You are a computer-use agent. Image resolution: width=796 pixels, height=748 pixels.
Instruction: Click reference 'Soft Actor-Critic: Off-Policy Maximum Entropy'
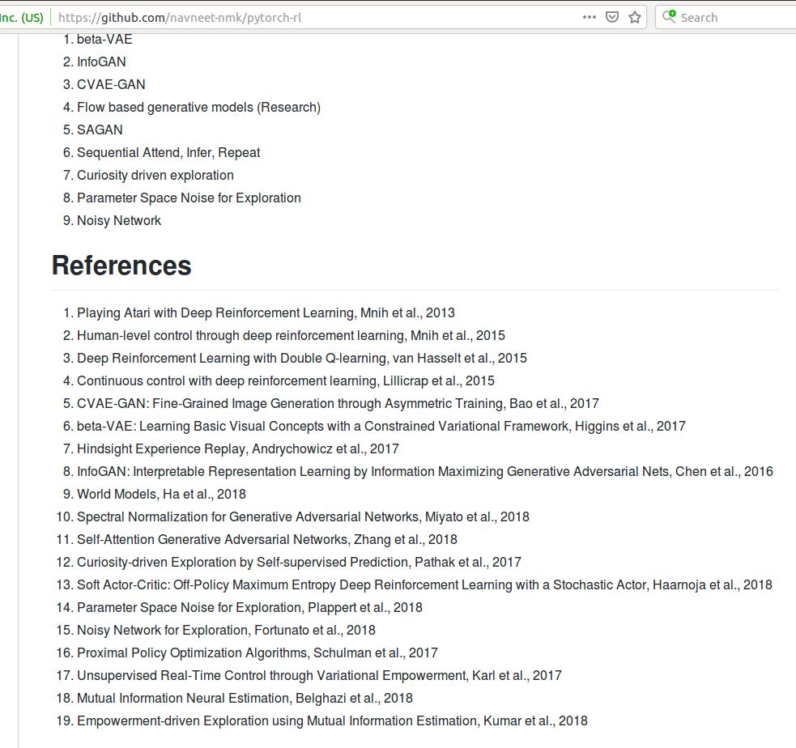[x=424, y=584]
